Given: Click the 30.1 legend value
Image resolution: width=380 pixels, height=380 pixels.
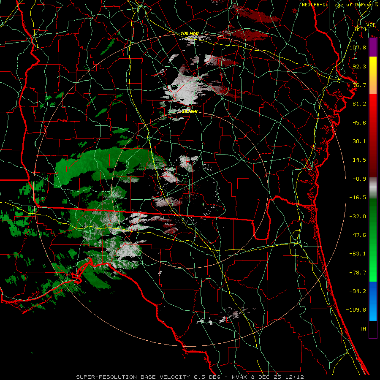Looking at the screenshot, I should tap(359, 141).
